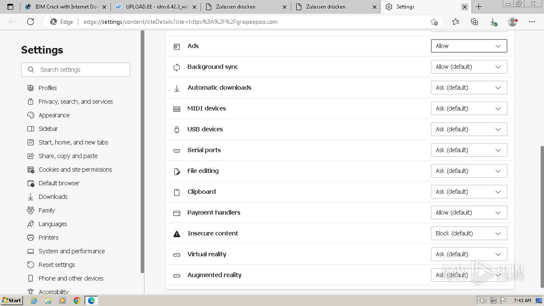
Task: Open the Collections icon
Action: 474,22
